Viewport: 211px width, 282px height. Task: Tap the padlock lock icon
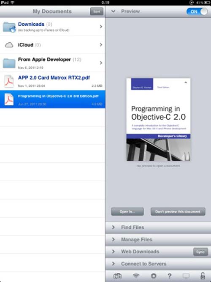(x=203, y=276)
